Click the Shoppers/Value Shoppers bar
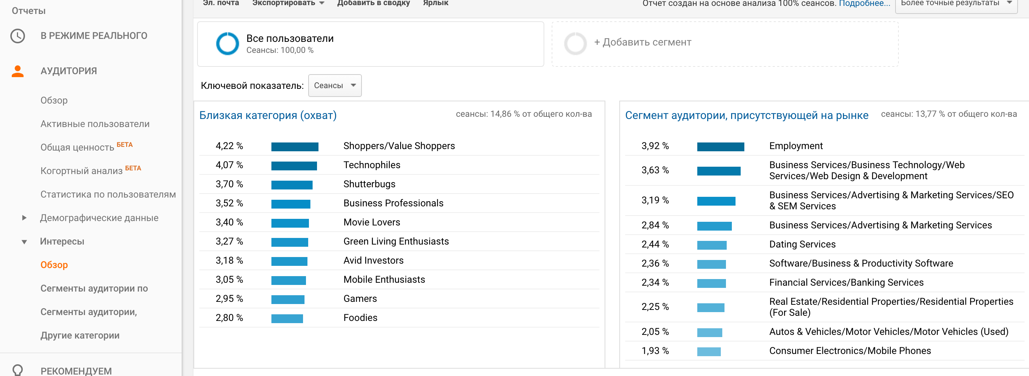Image resolution: width=1029 pixels, height=376 pixels. (295, 147)
